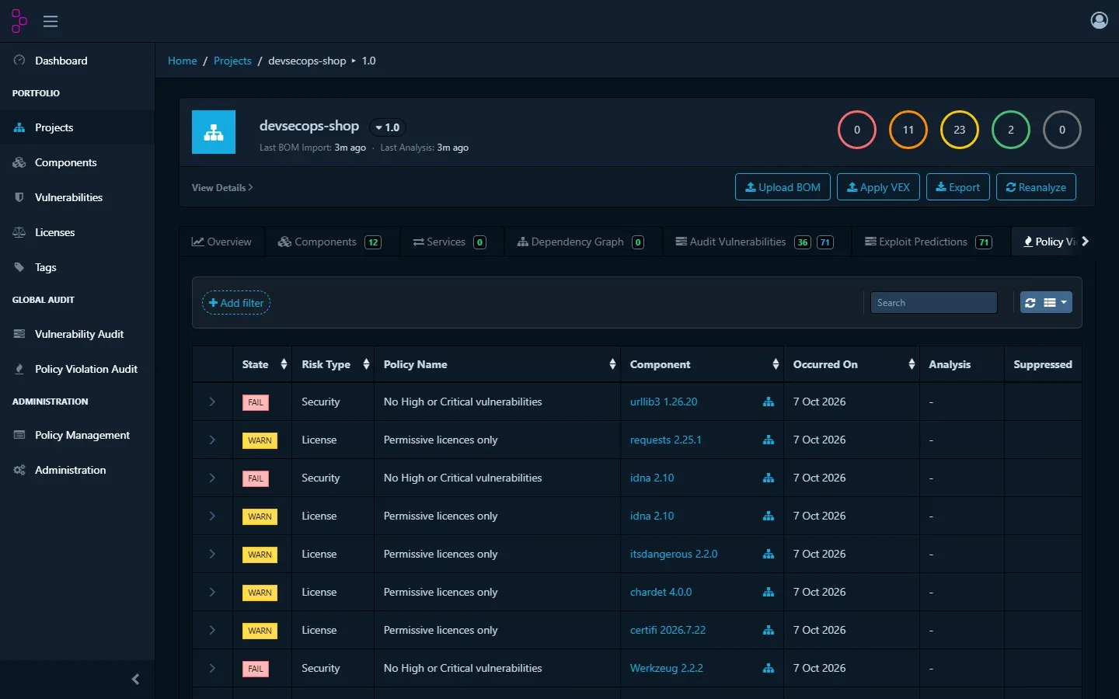Expand the Werkzeug 2.2.2 violation row
Viewport: 1119px width, 699px height.
(212, 669)
